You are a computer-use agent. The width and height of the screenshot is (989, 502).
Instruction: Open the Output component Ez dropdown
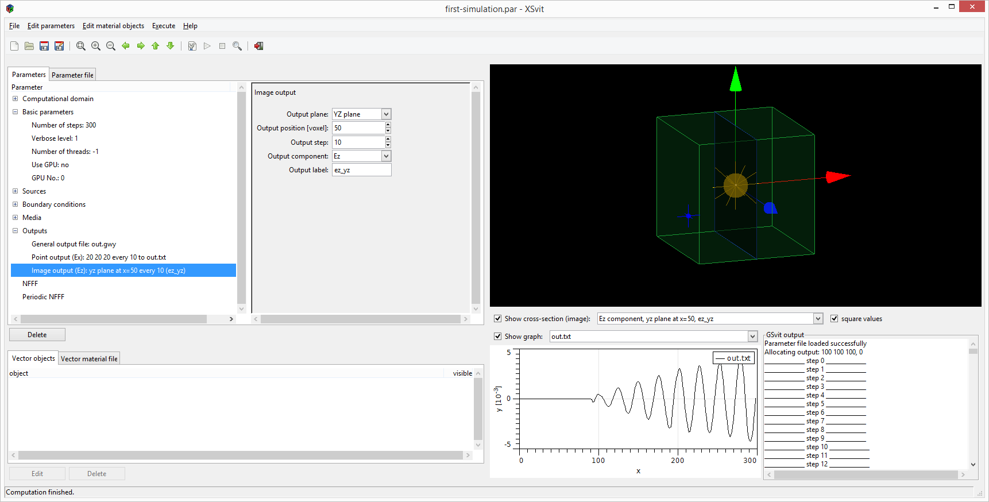coord(386,156)
